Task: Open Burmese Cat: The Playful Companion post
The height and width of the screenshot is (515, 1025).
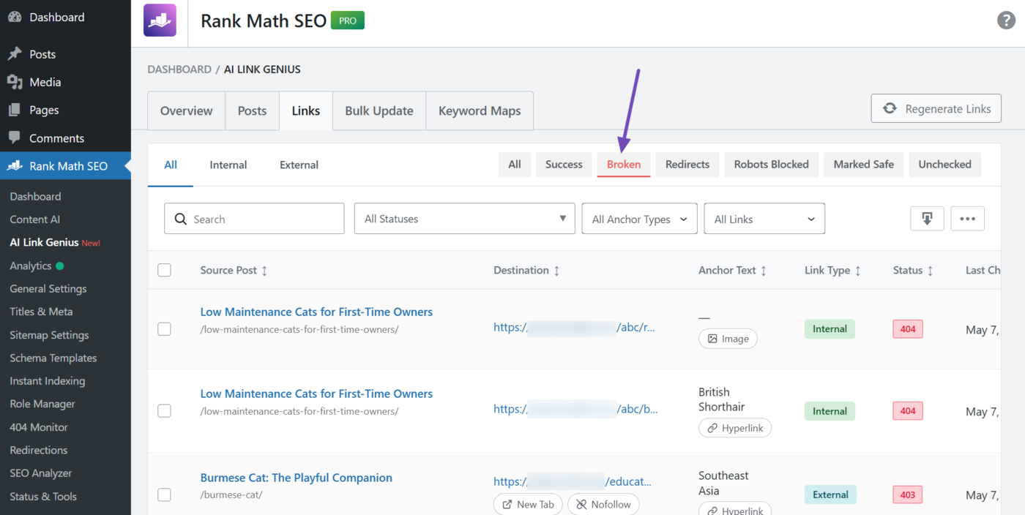Action: tap(297, 478)
